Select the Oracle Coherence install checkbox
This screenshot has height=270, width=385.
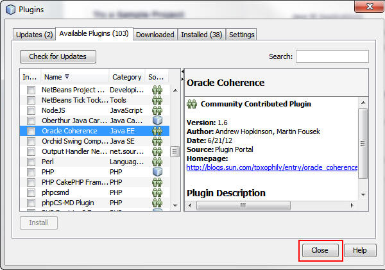click(x=31, y=131)
